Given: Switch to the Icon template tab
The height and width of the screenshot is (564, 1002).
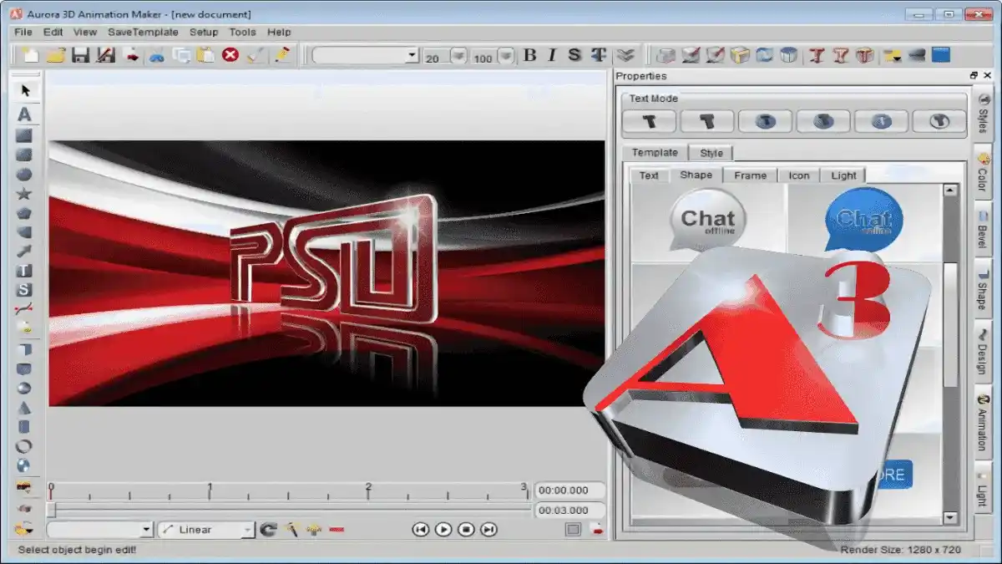Looking at the screenshot, I should 799,175.
